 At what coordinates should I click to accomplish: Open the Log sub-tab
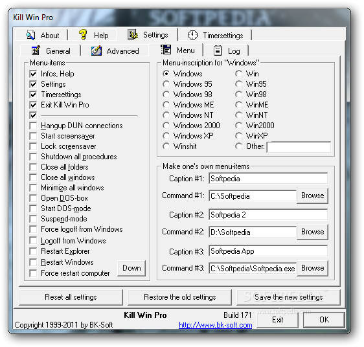coord(226,51)
